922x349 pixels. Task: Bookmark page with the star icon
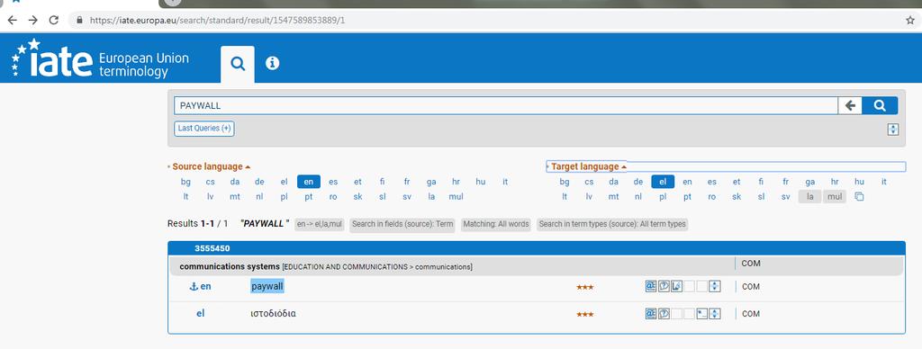(910, 20)
